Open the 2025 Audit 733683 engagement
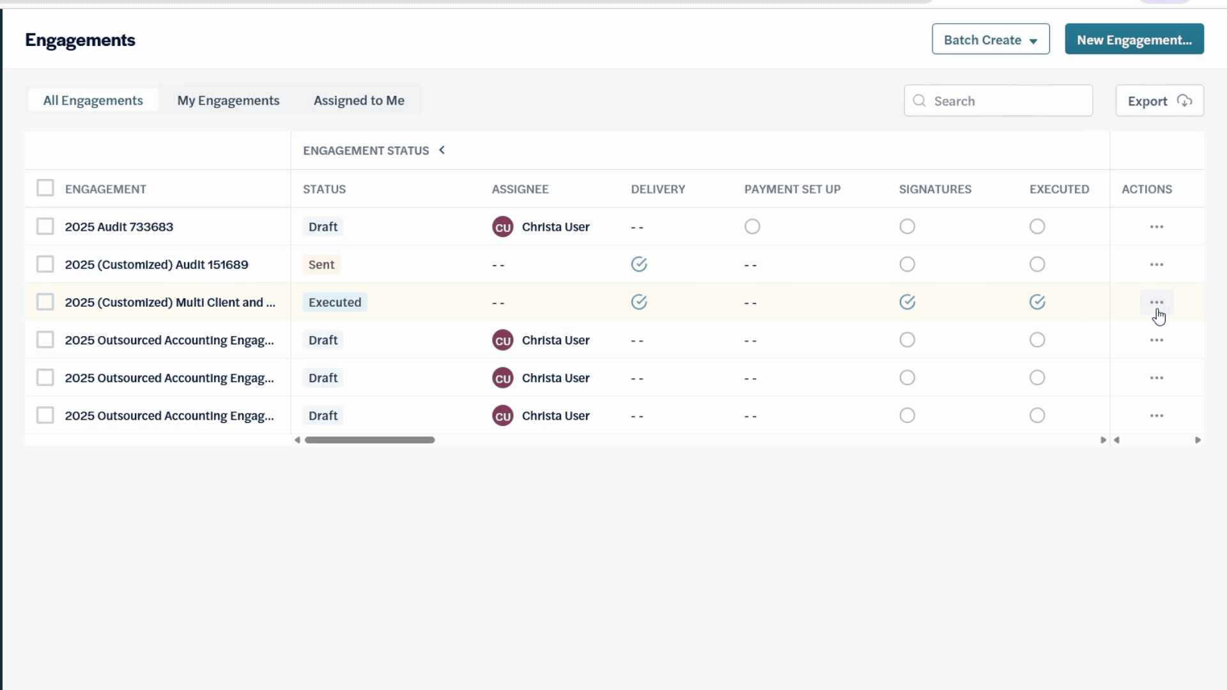Image resolution: width=1227 pixels, height=690 pixels. 119,227
